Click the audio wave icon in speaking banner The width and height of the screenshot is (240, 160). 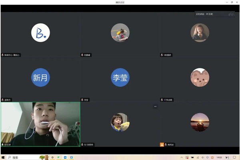tap(231, 14)
